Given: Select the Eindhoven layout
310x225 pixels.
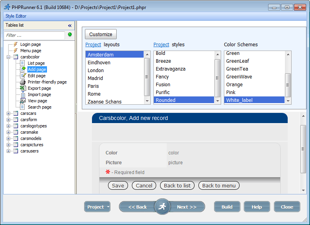Looking at the screenshot, I should pyautogui.click(x=115, y=63).
